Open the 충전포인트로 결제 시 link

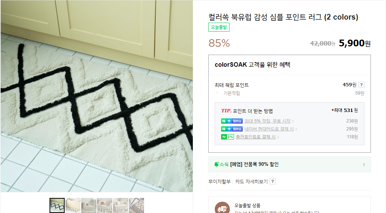pyautogui.click(x=256, y=137)
